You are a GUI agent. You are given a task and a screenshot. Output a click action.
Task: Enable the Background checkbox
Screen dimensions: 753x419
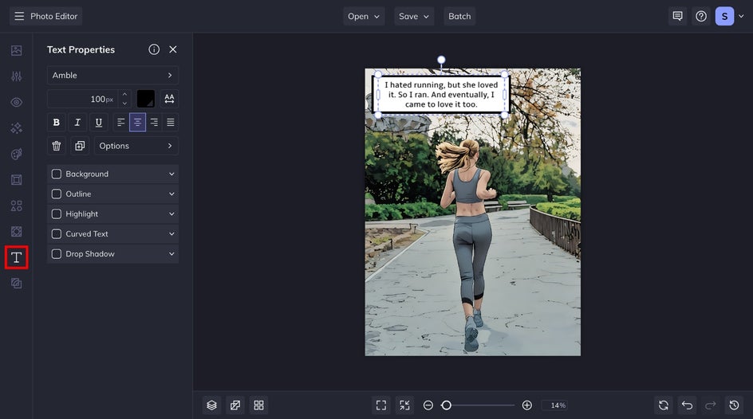[x=56, y=174]
